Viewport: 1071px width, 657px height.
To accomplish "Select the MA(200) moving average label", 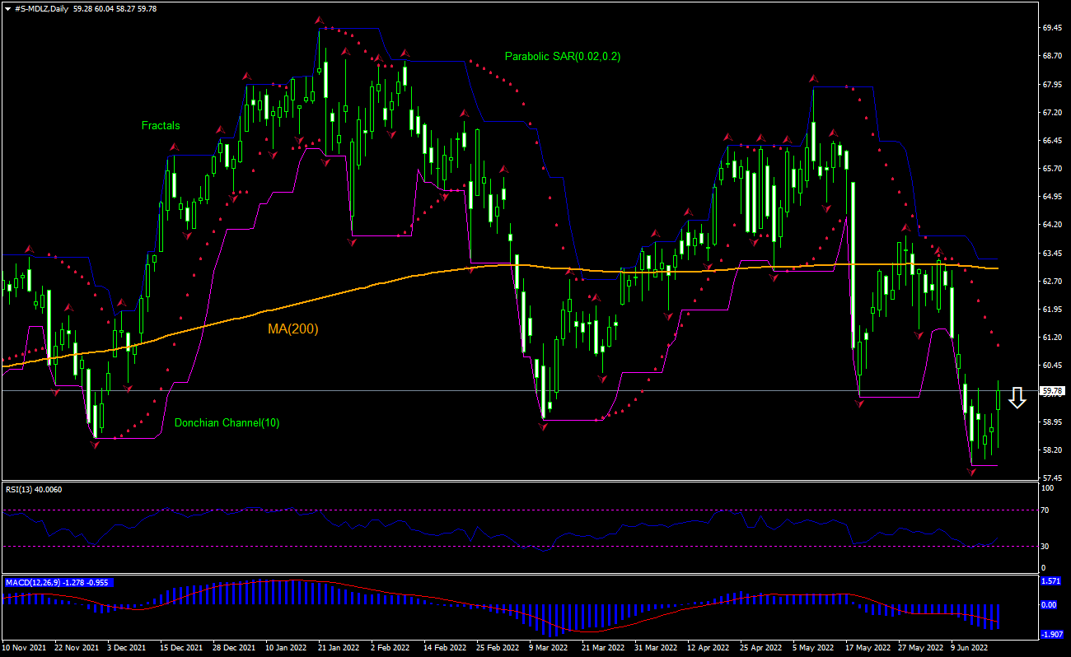I will click(292, 331).
